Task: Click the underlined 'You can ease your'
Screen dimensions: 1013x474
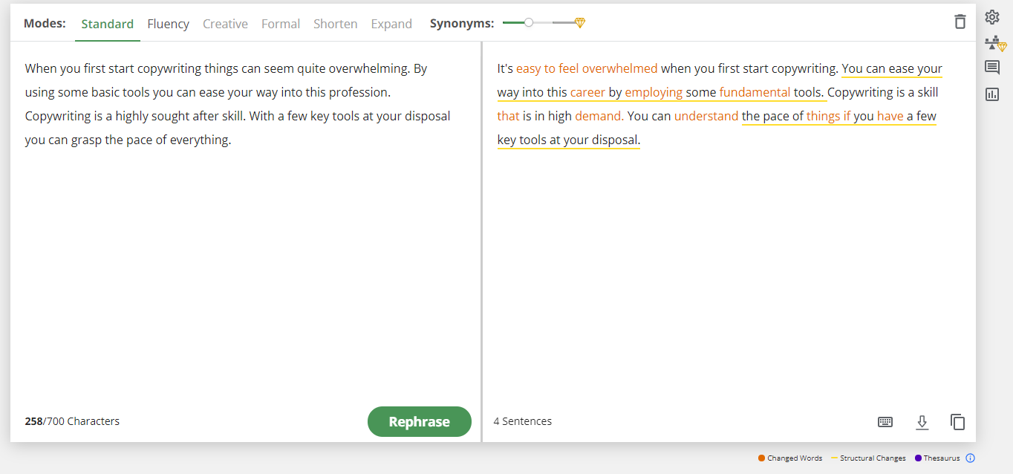Action: pos(892,68)
